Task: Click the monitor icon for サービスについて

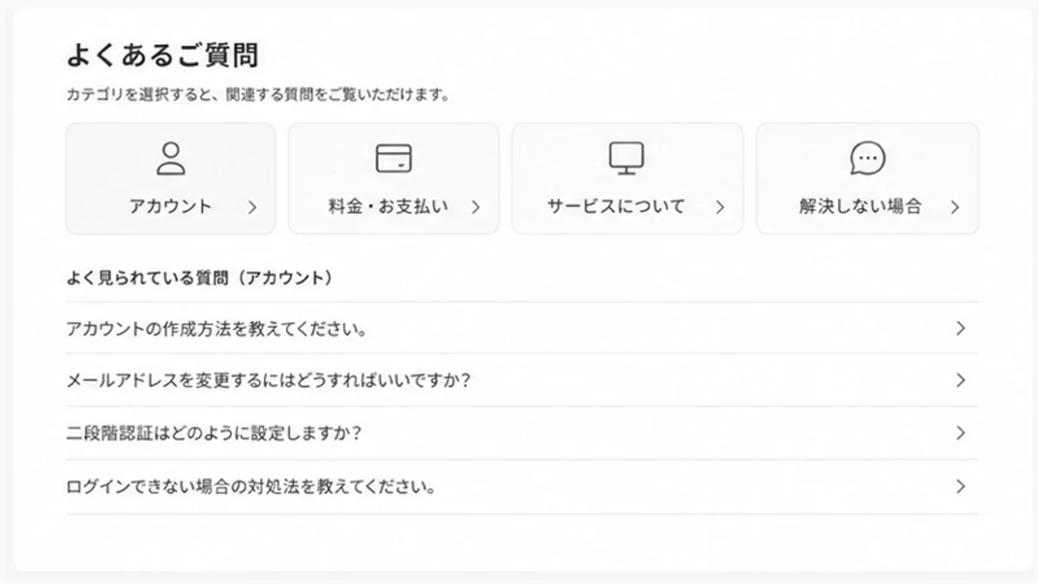Action: tap(627, 158)
